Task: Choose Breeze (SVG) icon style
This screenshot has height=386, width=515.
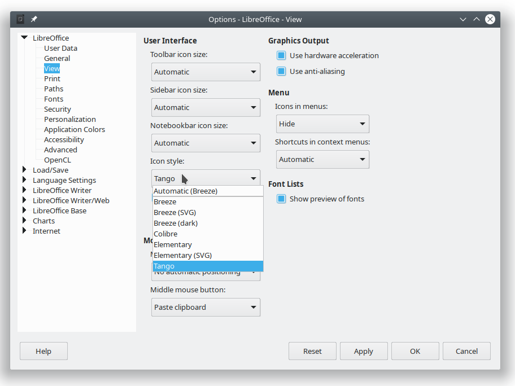Action: [208, 212]
